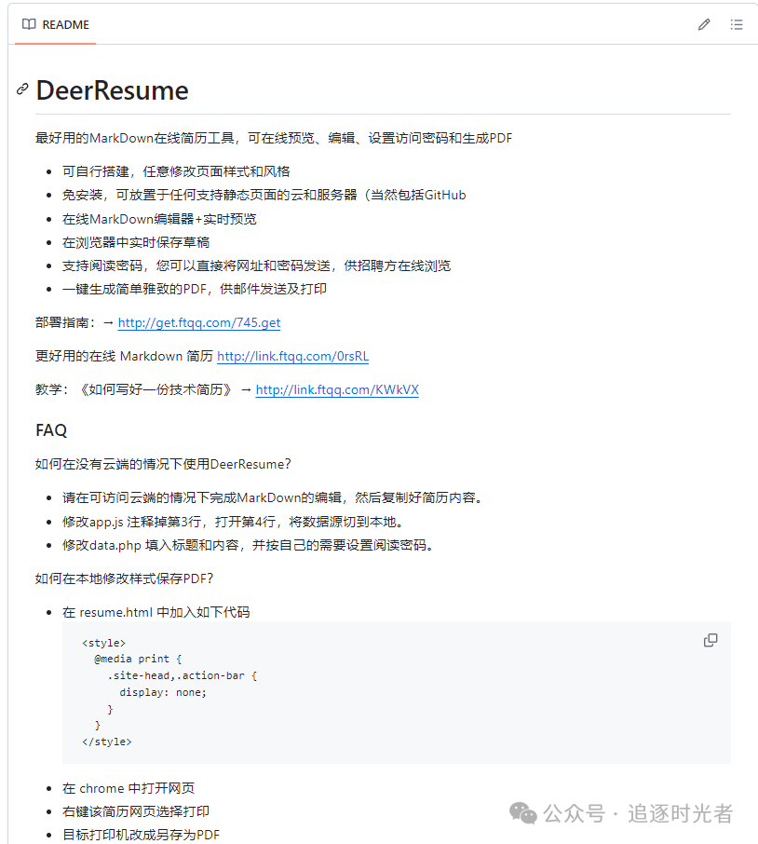Click the line starting "免安装，可放置于任何支持静态页面"
The height and width of the screenshot is (844, 758).
pos(264,195)
